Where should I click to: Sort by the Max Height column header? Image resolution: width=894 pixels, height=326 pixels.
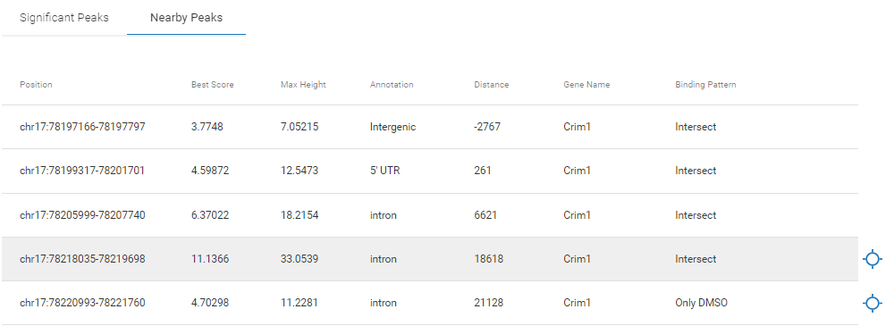pyautogui.click(x=303, y=84)
